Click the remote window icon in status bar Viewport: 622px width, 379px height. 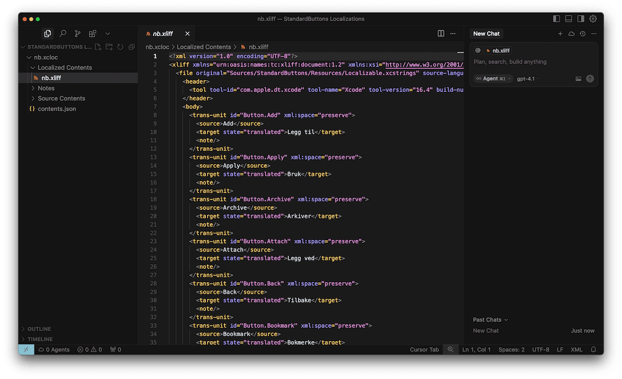tap(26, 349)
